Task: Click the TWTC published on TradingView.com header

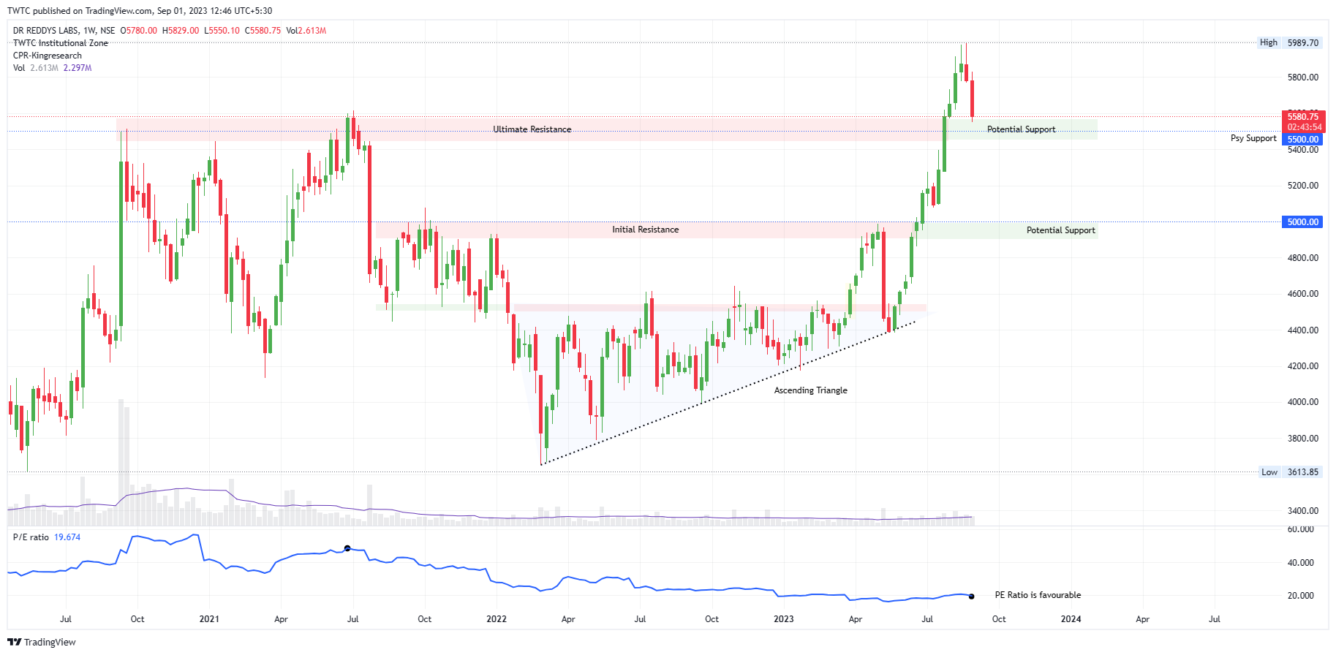Action: coord(140,11)
